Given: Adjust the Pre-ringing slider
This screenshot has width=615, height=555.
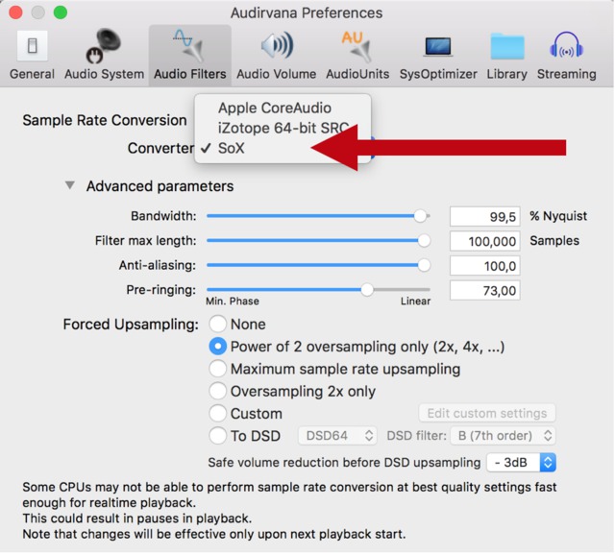Looking at the screenshot, I should pyautogui.click(x=318, y=290).
